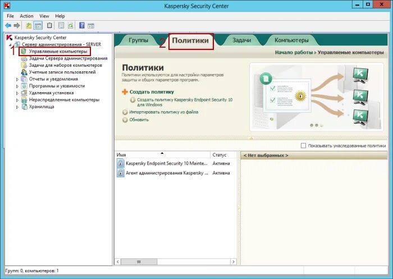
Task: Enable Показывать унаследованные политики checkbox
Action: [303, 145]
